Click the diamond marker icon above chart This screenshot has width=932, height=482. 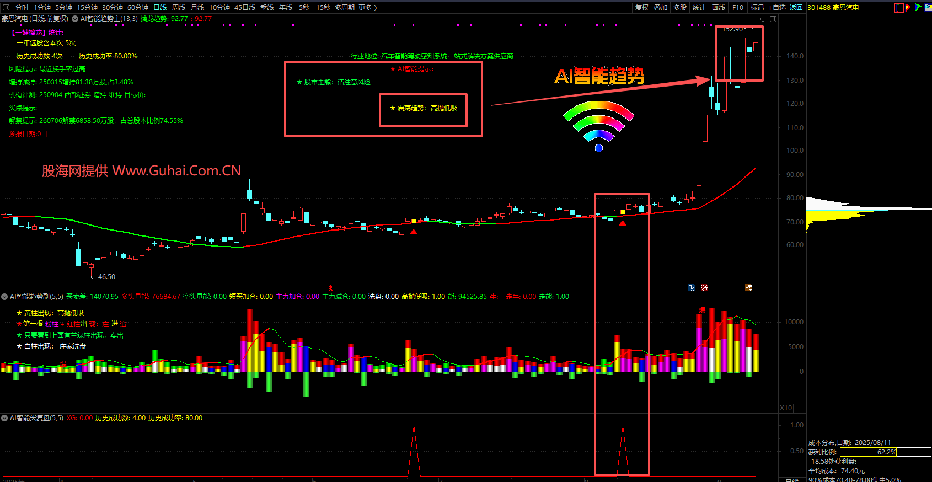(763, 19)
